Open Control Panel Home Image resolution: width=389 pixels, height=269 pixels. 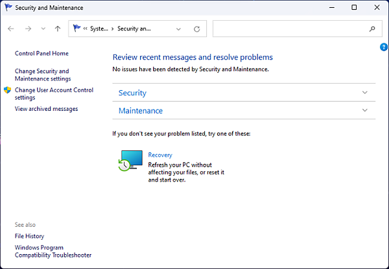pos(41,54)
